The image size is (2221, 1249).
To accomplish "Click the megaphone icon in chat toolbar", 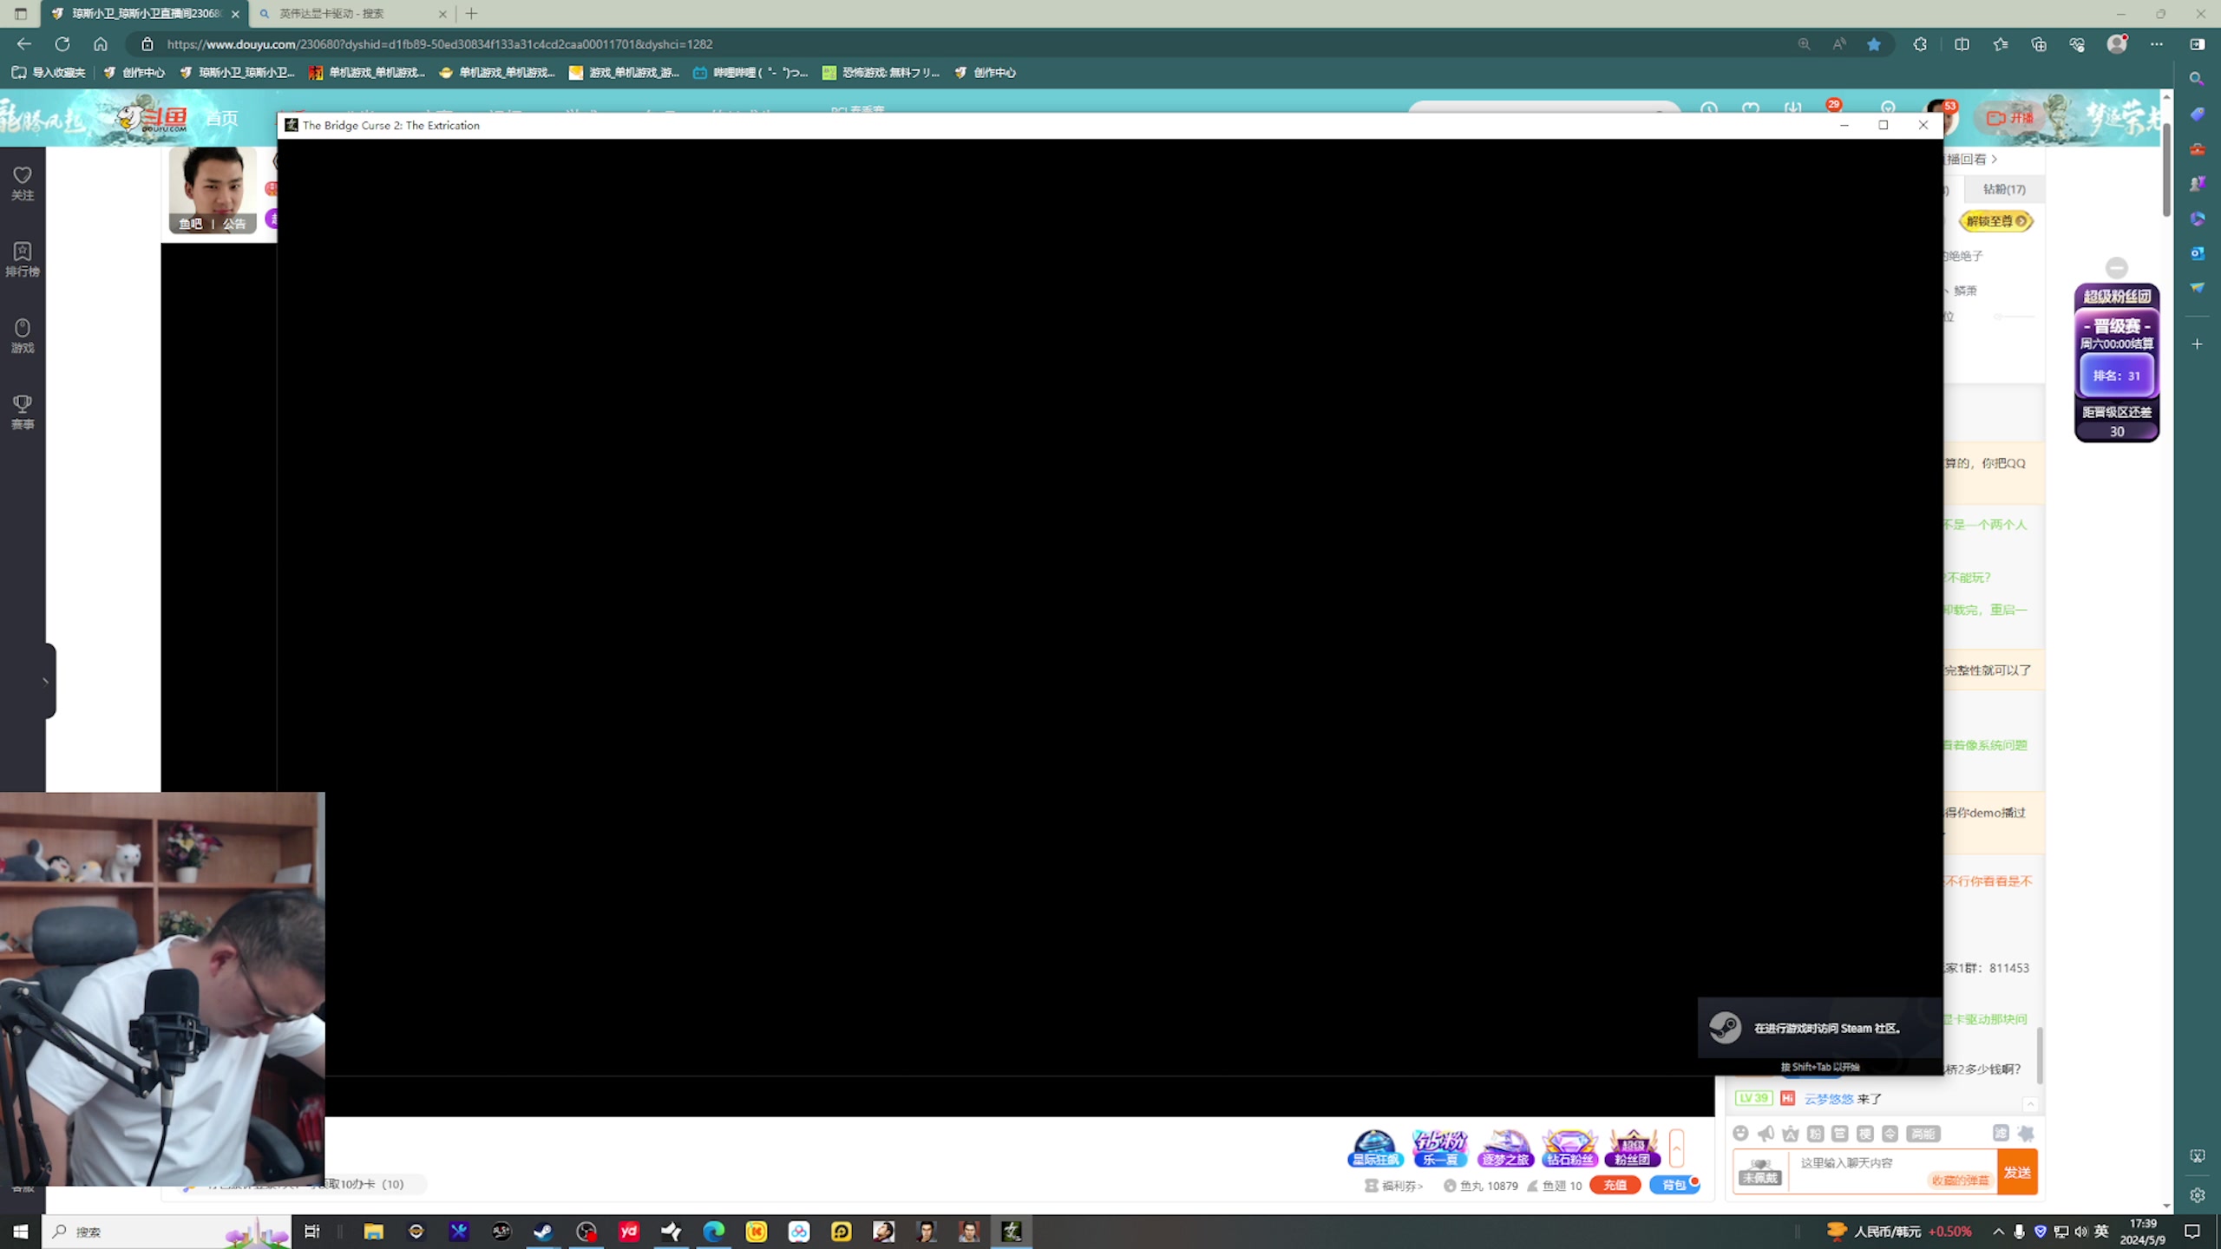I will pyautogui.click(x=1766, y=1133).
